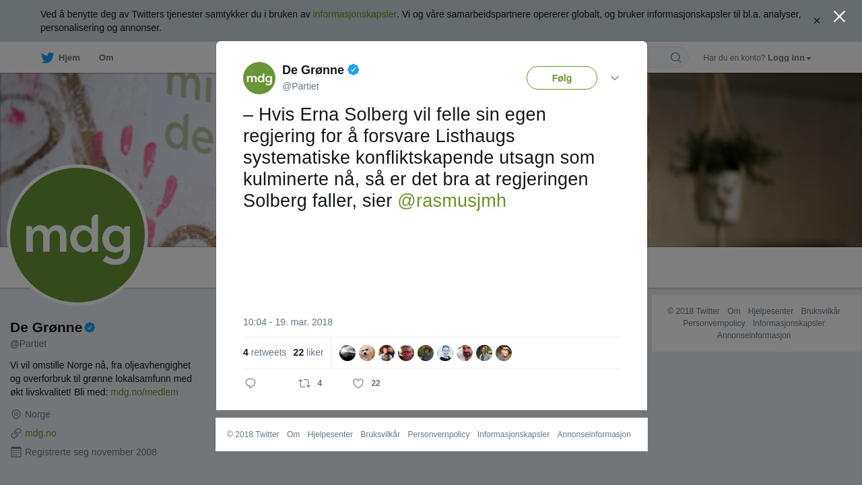View the 4 retweets list

click(x=265, y=352)
